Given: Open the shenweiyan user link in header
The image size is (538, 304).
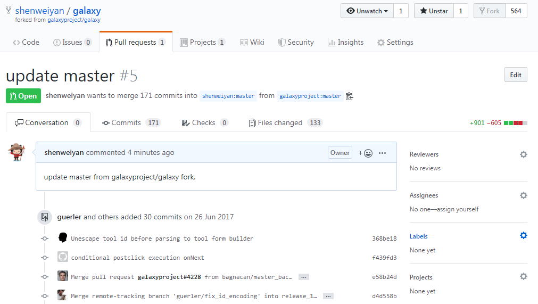Looking at the screenshot, I should (x=39, y=11).
